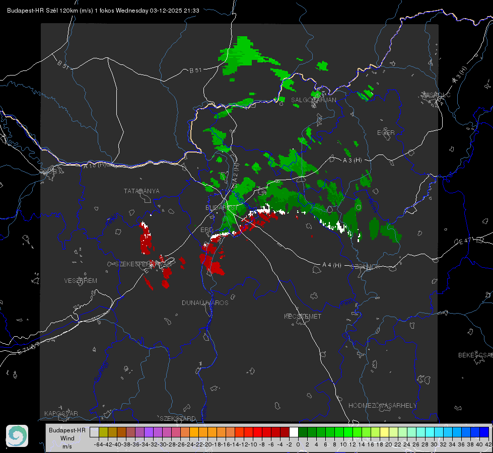Click the blue 'Pest' county label
This screenshot has height=453, width=493.
coord(347,303)
